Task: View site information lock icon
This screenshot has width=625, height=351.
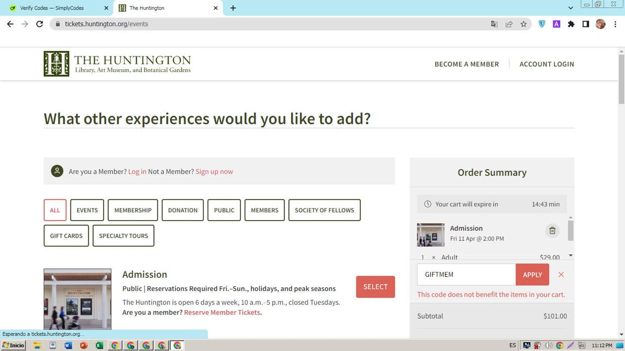Action: pos(57,24)
